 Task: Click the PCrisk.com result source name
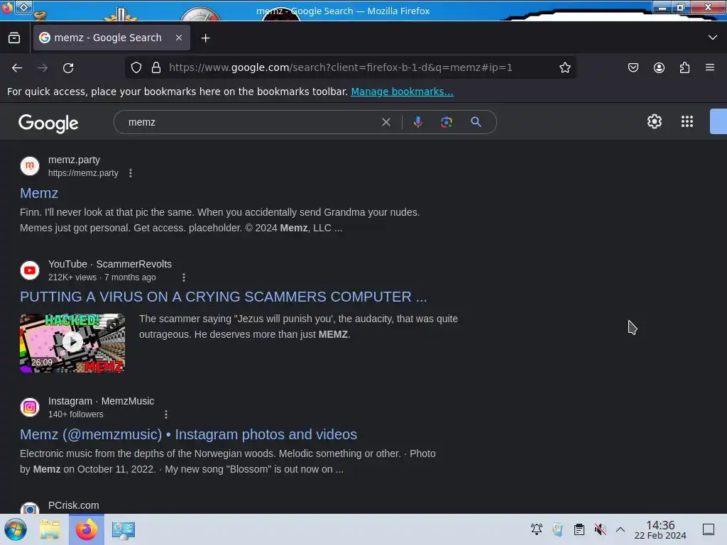73,505
